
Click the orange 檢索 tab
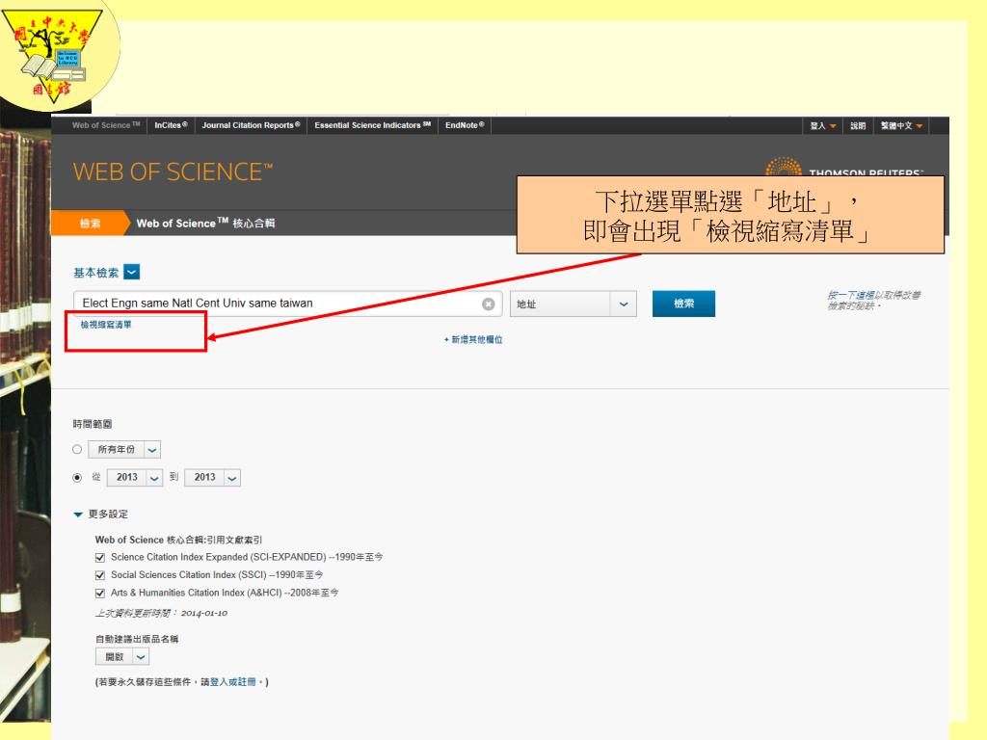click(x=90, y=223)
